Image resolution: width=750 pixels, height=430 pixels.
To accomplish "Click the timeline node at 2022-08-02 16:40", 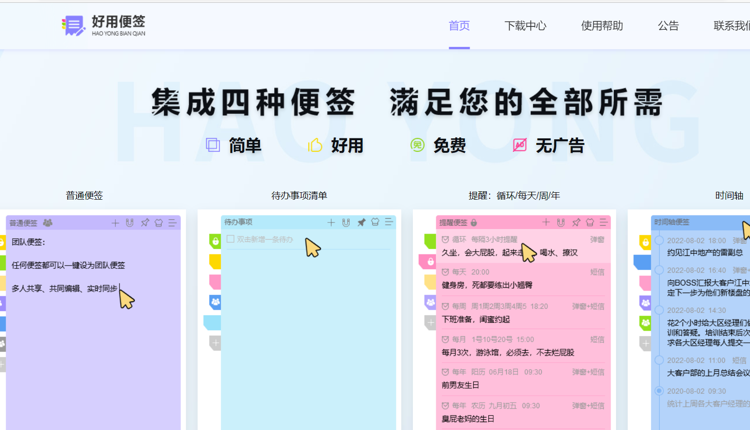I will coord(659,270).
